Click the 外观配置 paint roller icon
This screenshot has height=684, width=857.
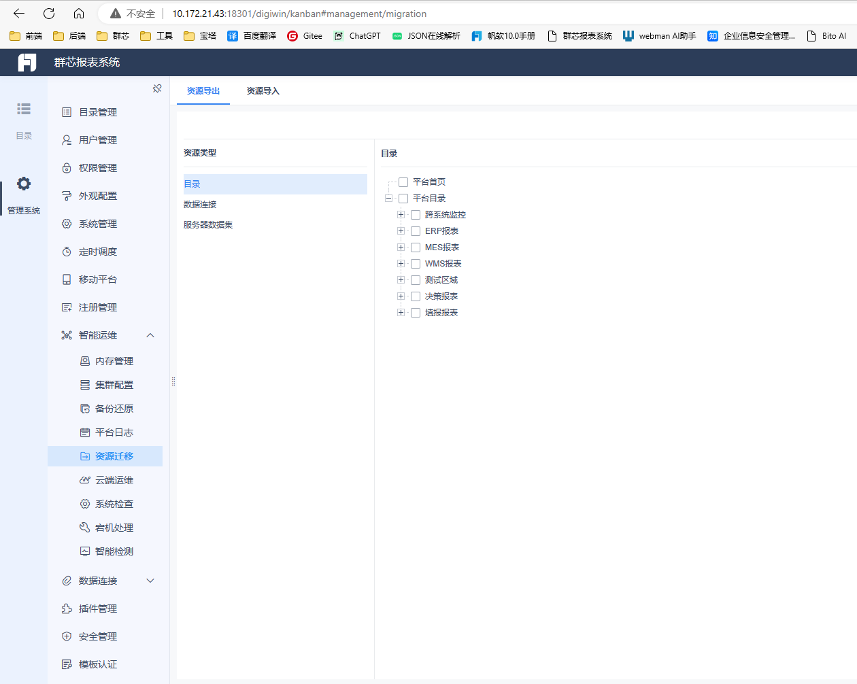pos(67,196)
